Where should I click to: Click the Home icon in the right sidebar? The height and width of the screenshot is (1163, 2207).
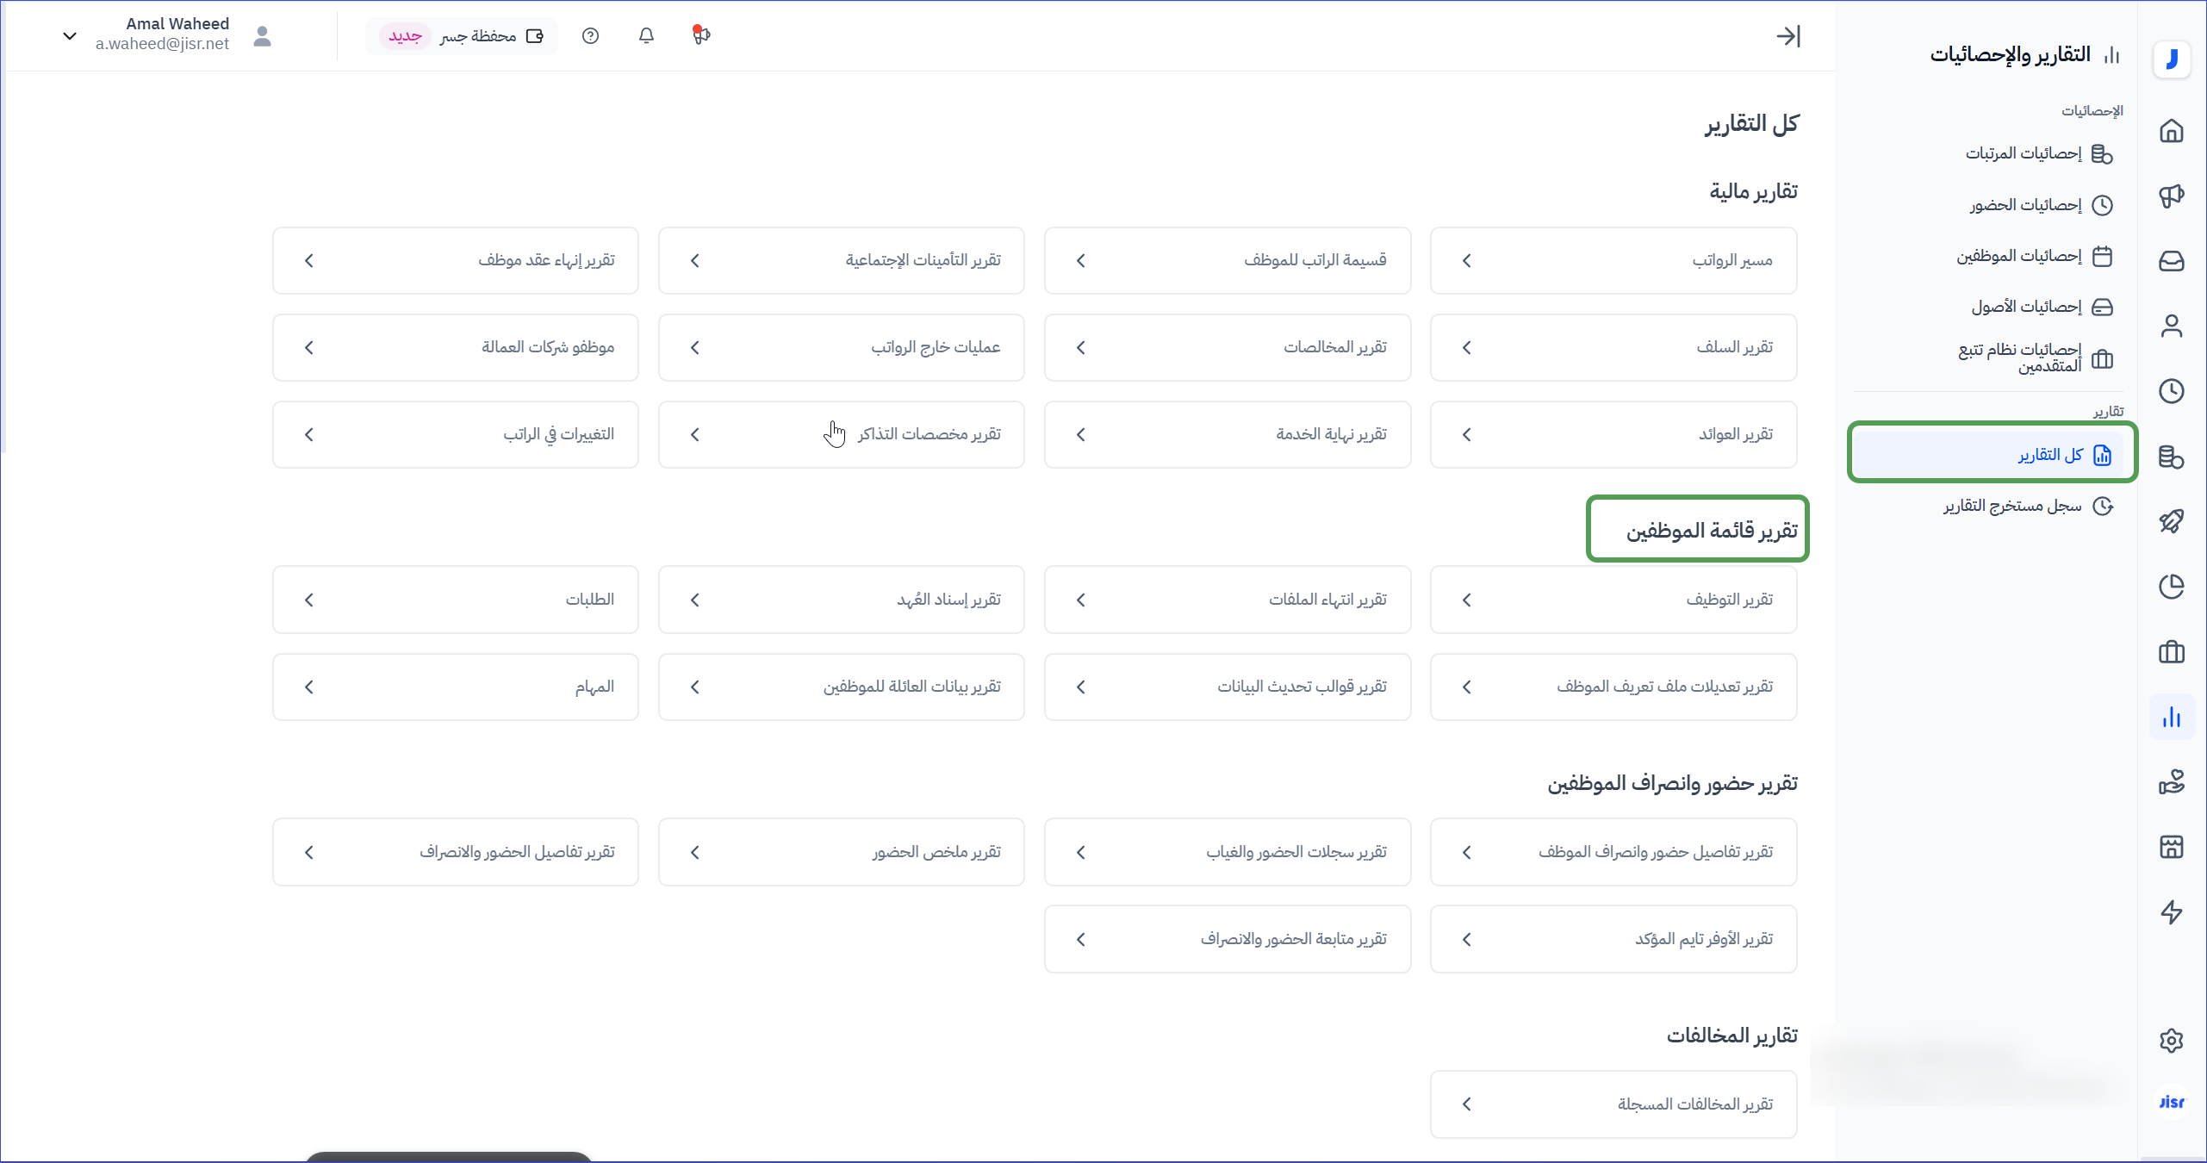(2171, 131)
